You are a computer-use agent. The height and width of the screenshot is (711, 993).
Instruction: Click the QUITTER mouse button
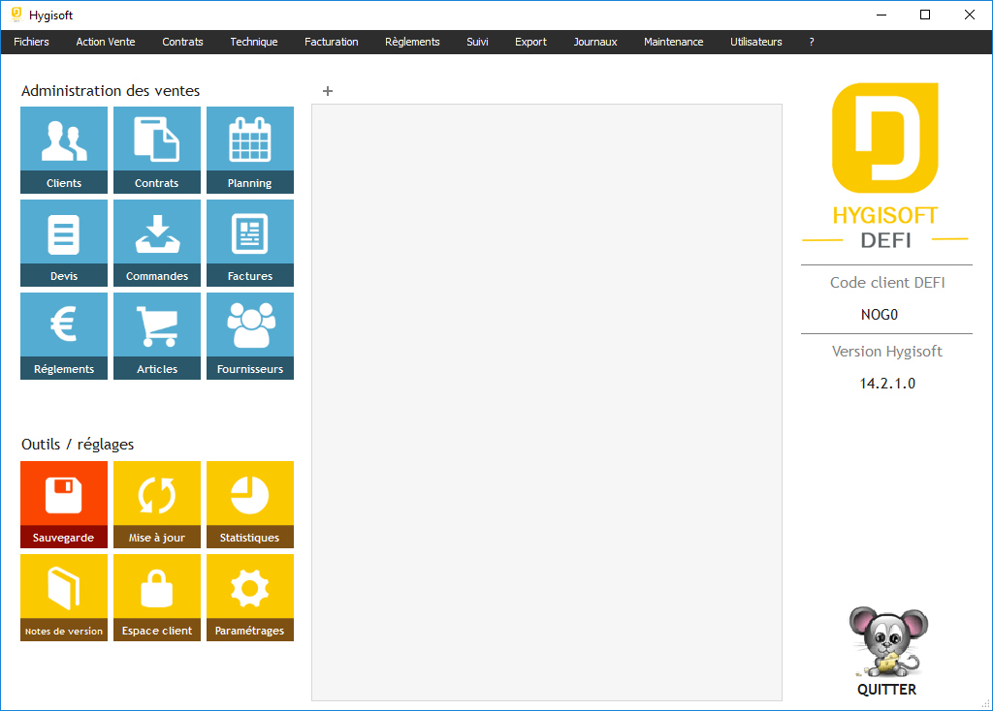887,652
